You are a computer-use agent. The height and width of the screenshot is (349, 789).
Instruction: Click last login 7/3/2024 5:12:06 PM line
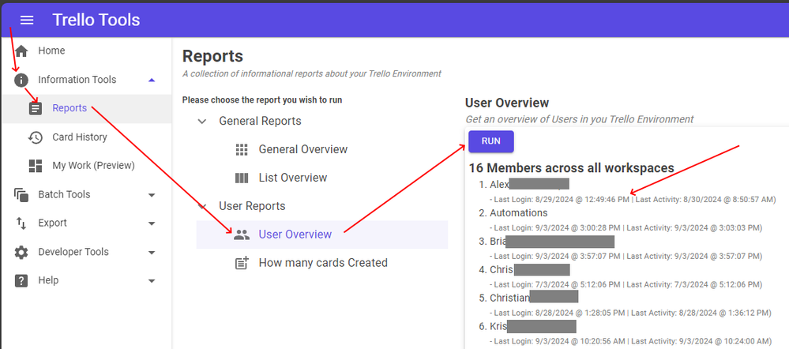click(x=626, y=284)
